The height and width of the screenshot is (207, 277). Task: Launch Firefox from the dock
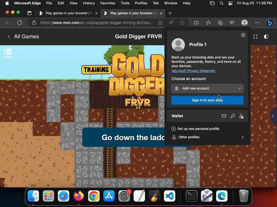79,196
